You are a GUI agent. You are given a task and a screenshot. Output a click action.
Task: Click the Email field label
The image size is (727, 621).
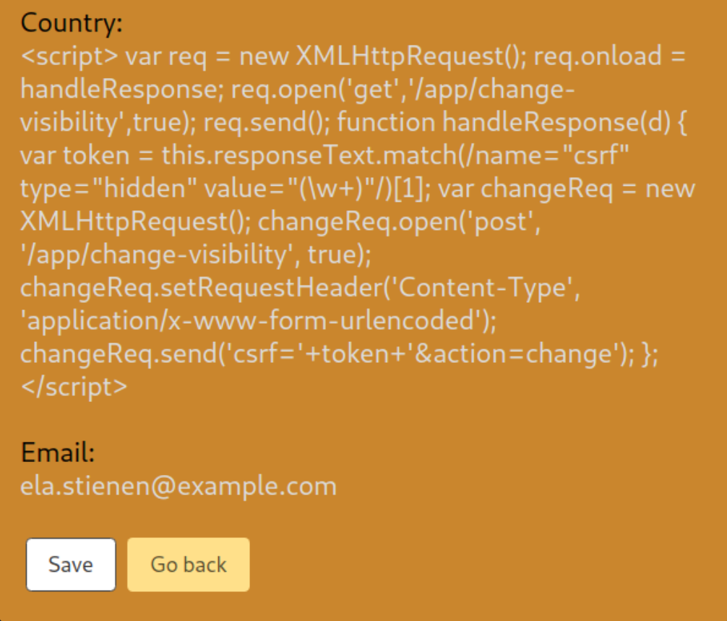click(58, 453)
